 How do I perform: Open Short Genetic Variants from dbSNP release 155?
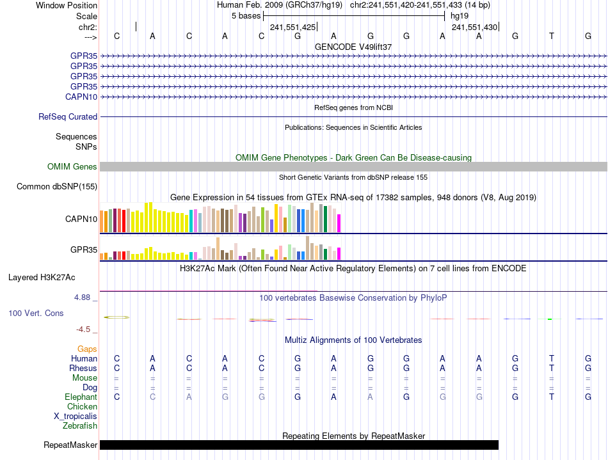[353, 177]
